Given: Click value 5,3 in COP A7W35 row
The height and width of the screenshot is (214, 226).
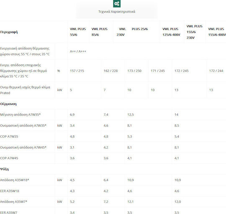Looking at the screenshot, I should tap(130, 137).
